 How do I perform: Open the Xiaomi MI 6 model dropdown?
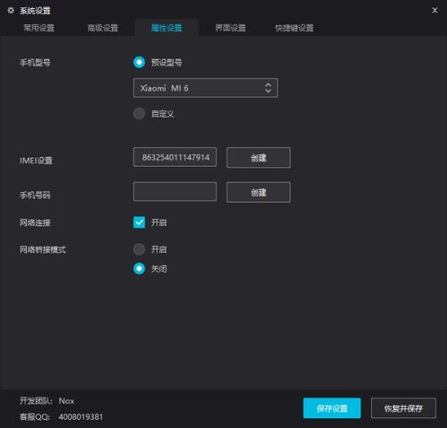[x=205, y=88]
